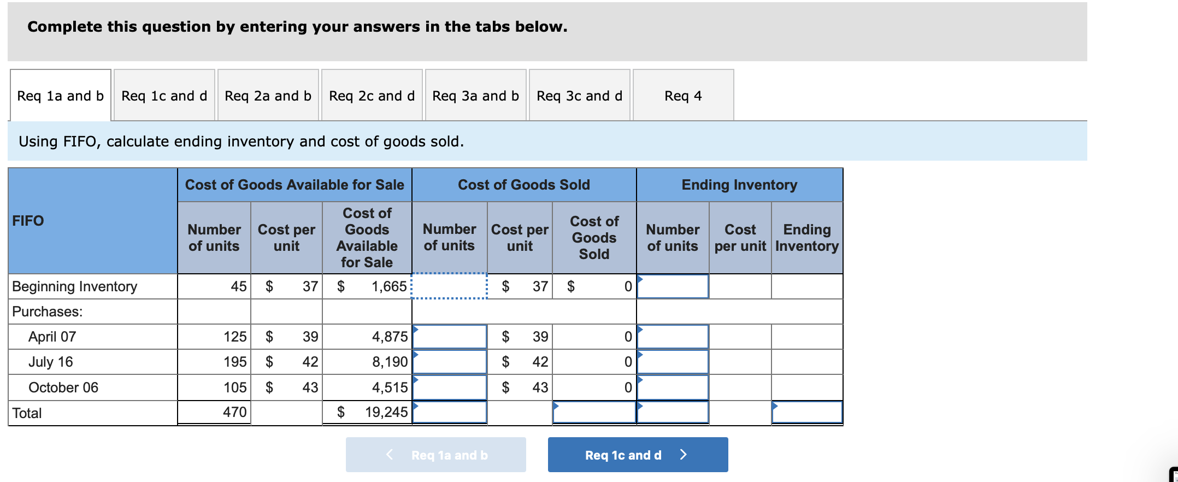Click the Req 1c and d next button

(x=637, y=454)
